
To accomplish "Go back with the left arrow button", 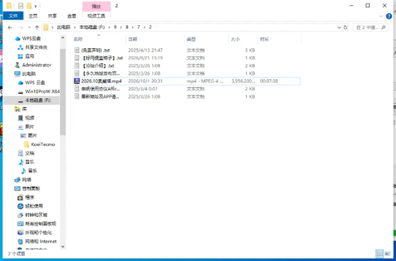I will 10,28.
